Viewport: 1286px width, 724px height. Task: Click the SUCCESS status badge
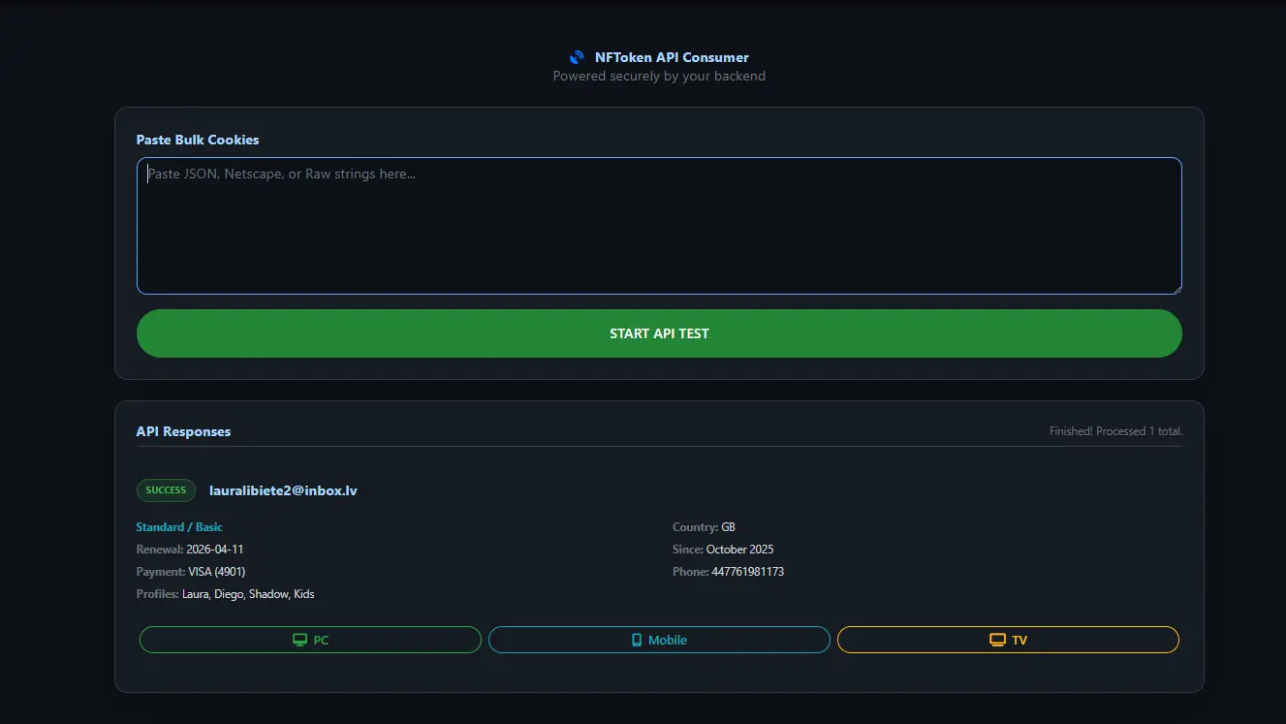(166, 490)
